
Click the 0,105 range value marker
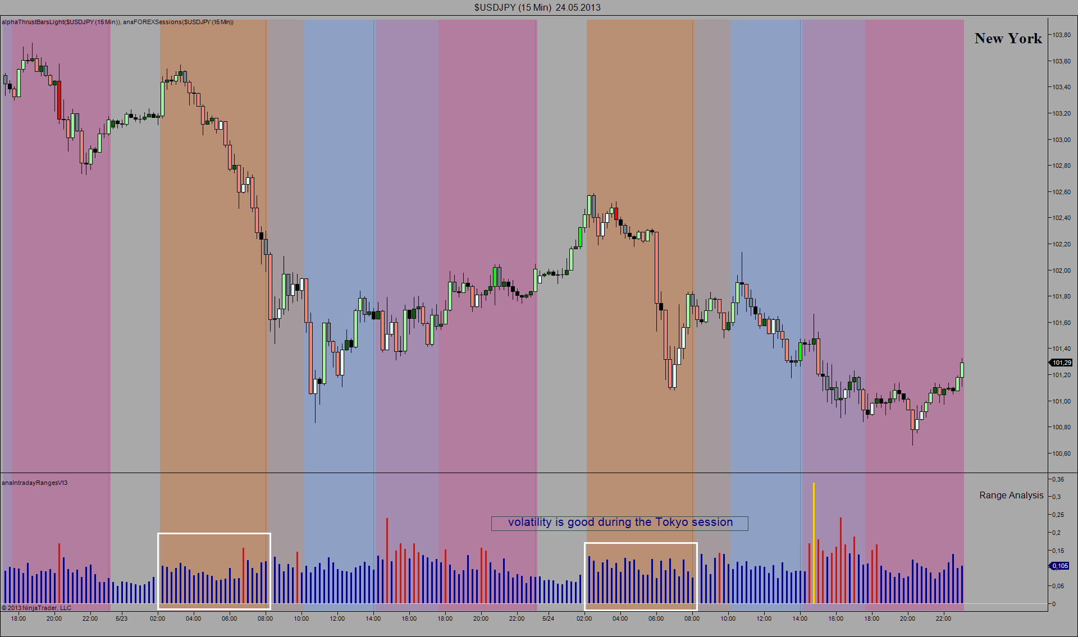1061,566
